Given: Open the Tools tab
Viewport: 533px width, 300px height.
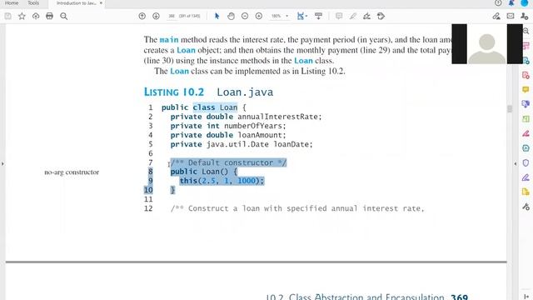Looking at the screenshot, I should [33, 3].
